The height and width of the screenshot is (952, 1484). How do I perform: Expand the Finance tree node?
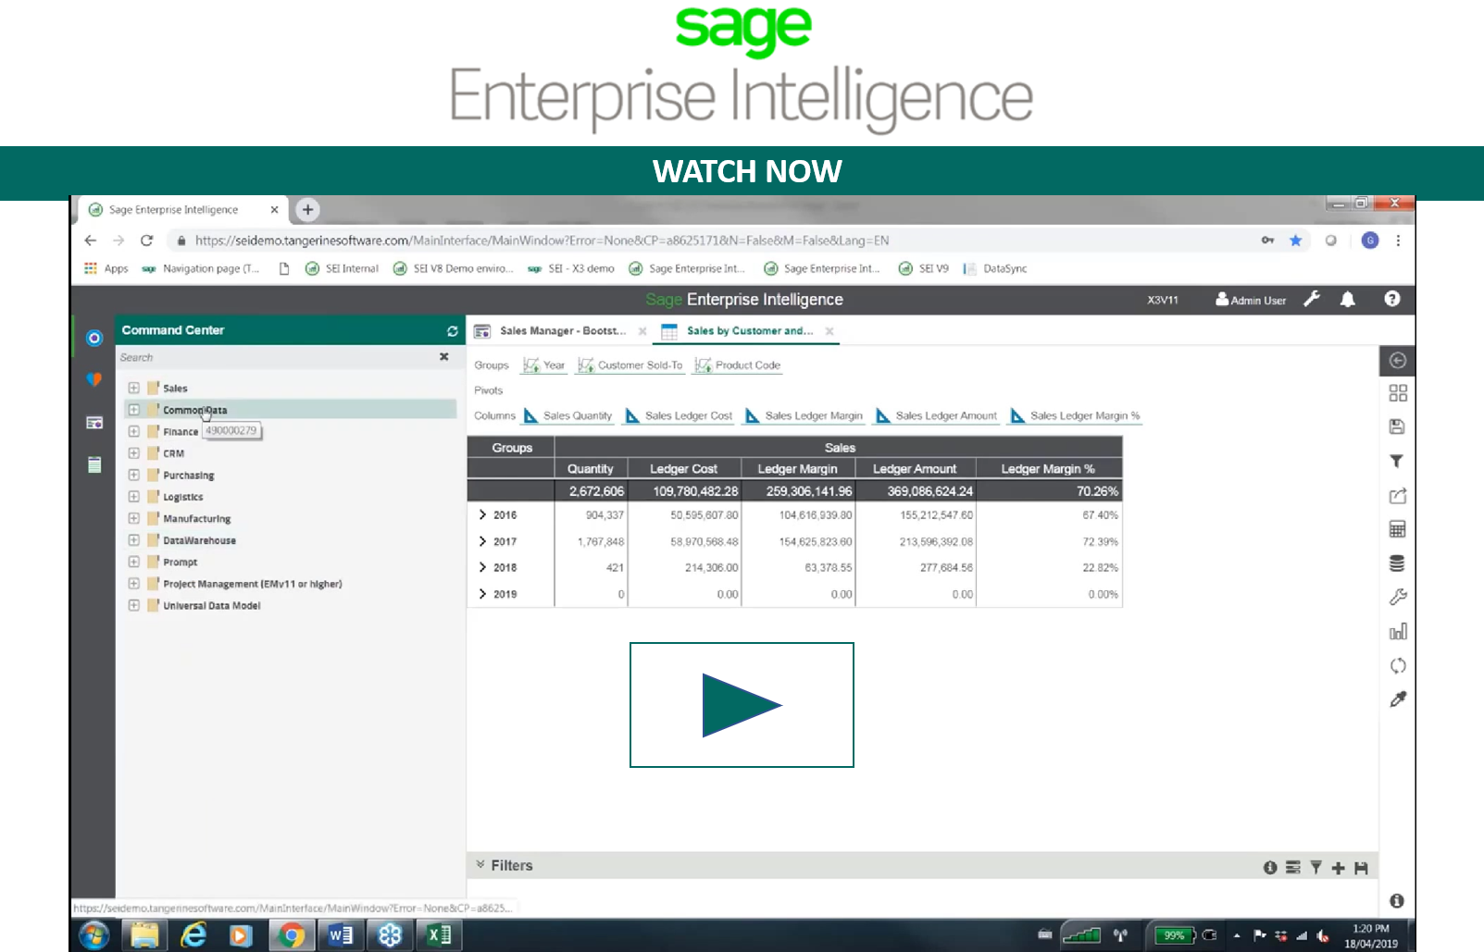(x=133, y=431)
